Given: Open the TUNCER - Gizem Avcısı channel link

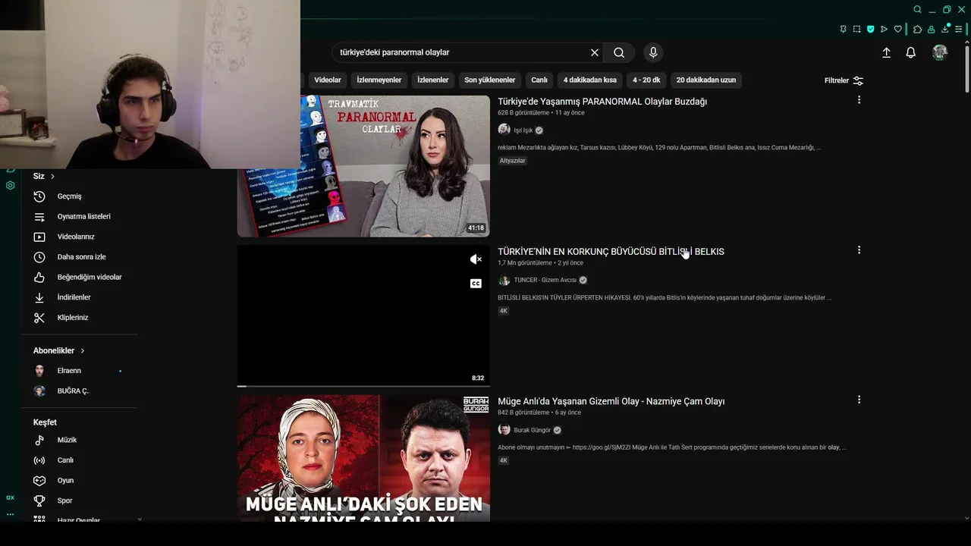Looking at the screenshot, I should (x=545, y=280).
